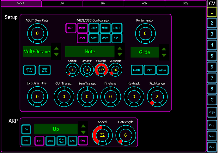Viewport: 218px width, 153px height.
Task: Turn the arpeggiator On
Action: coord(26,129)
